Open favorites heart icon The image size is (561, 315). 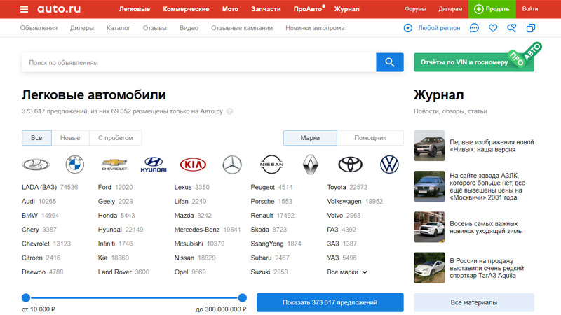(x=493, y=28)
